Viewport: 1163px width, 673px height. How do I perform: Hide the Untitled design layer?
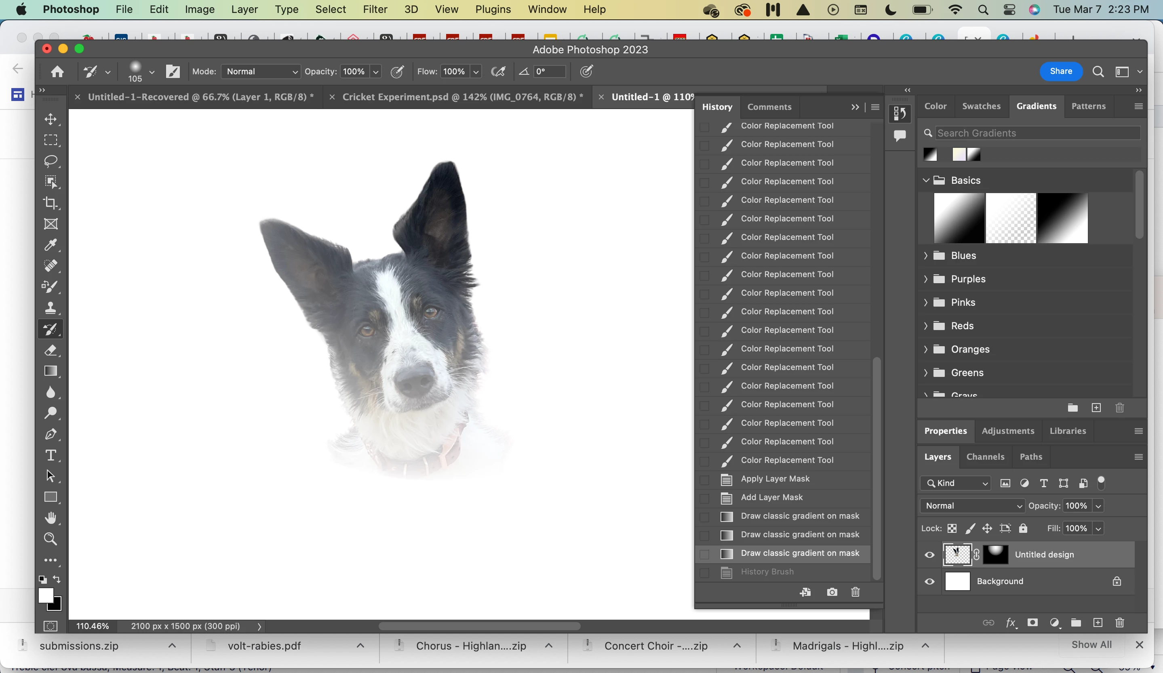tap(929, 555)
